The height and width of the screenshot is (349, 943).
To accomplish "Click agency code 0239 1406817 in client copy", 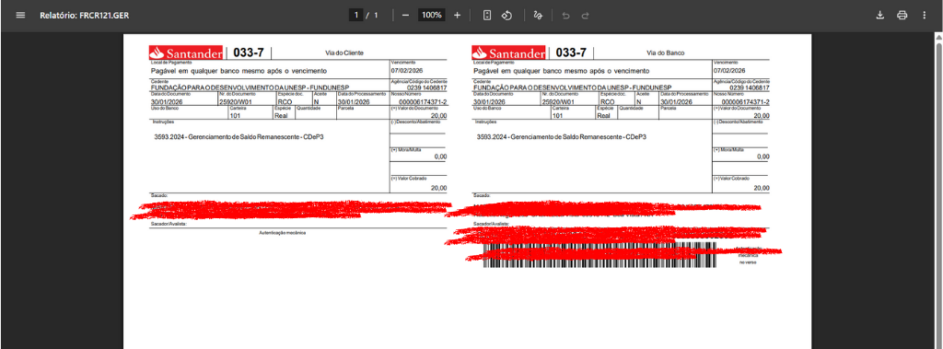I will click(426, 87).
